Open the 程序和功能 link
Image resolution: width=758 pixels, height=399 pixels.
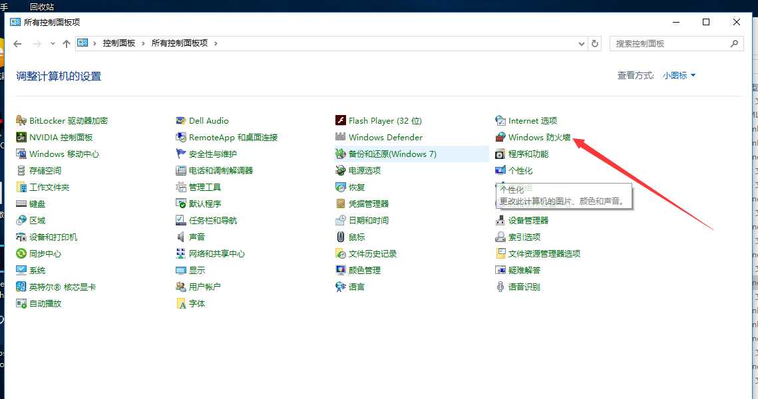coord(528,154)
